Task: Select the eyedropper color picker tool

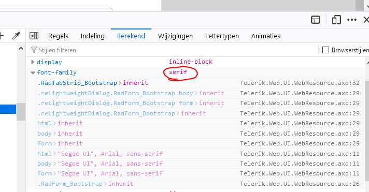Action: (16, 36)
